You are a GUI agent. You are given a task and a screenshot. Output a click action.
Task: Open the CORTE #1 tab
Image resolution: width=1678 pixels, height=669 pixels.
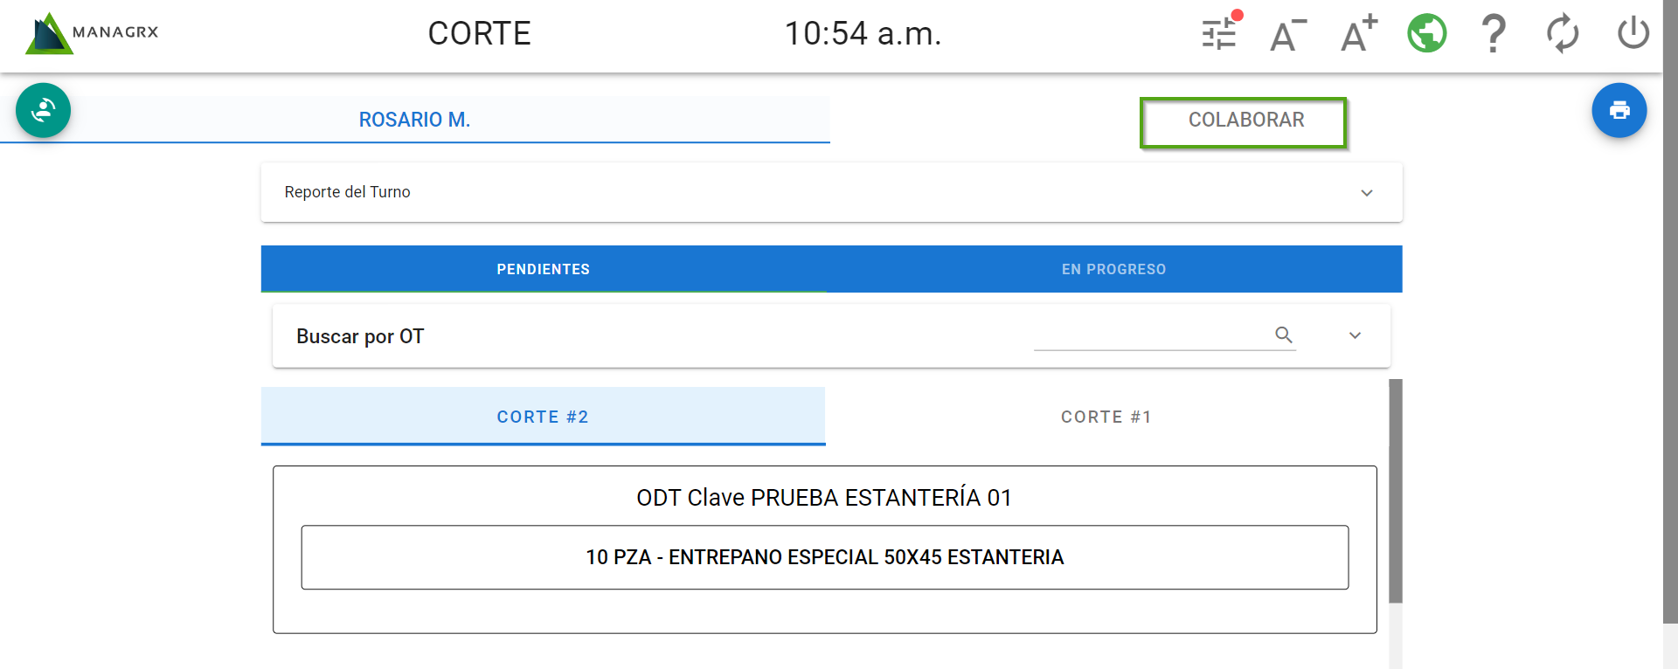click(x=1106, y=417)
